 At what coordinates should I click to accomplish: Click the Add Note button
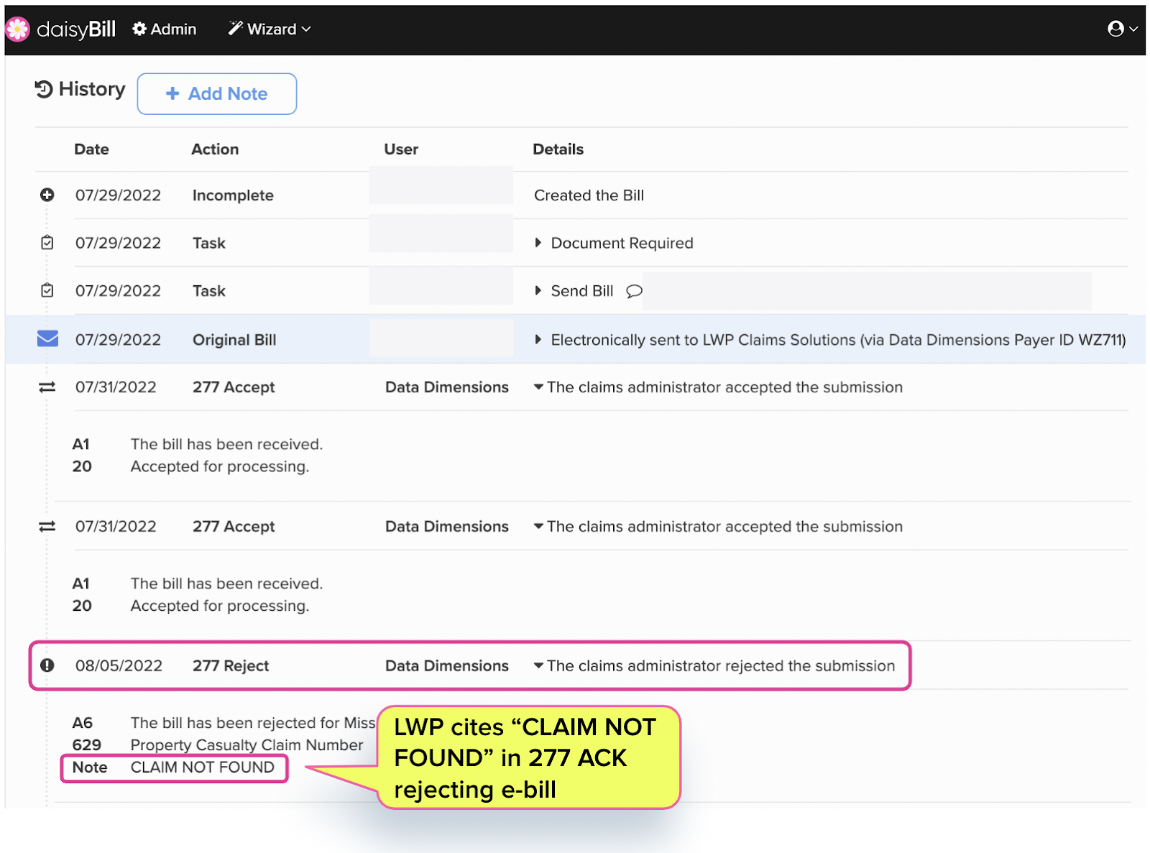coord(217,93)
